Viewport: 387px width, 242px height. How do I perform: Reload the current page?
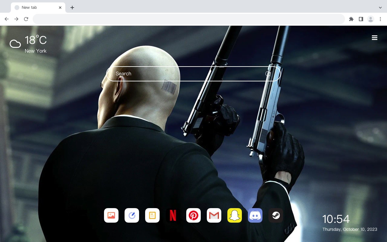26,19
